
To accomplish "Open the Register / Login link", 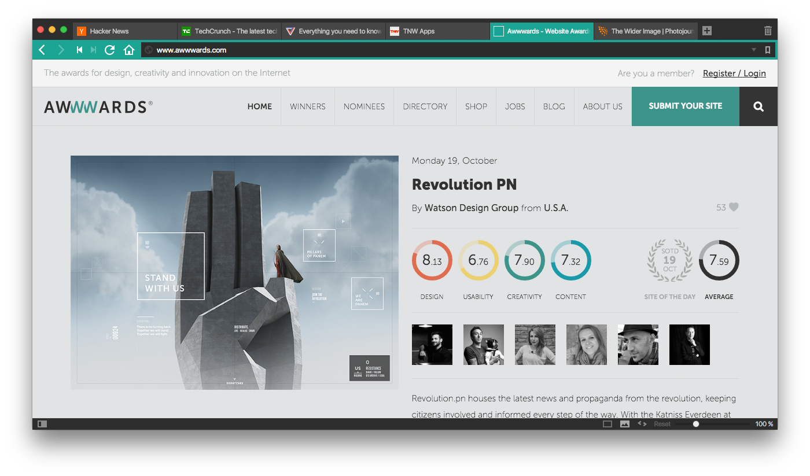I will click(x=734, y=73).
